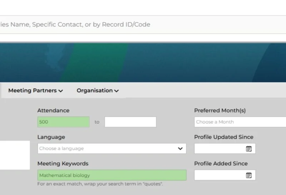Click the chevron beside Meeting Partners

(61, 91)
